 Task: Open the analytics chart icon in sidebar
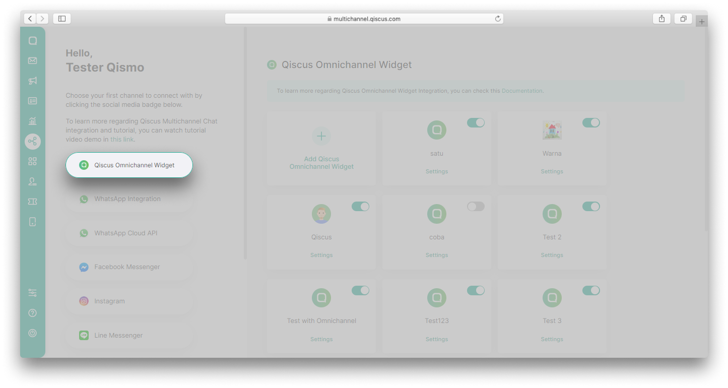[x=33, y=121]
